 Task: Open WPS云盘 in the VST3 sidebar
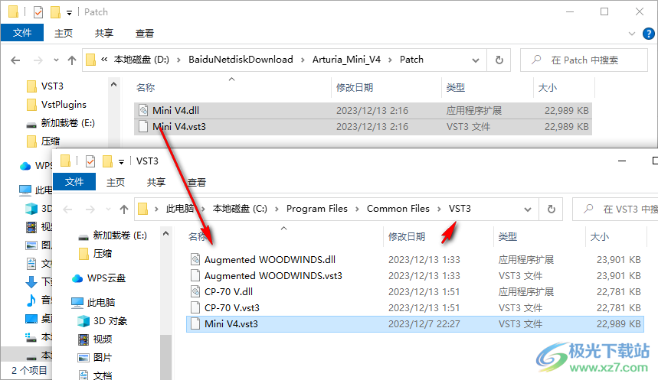coord(106,278)
